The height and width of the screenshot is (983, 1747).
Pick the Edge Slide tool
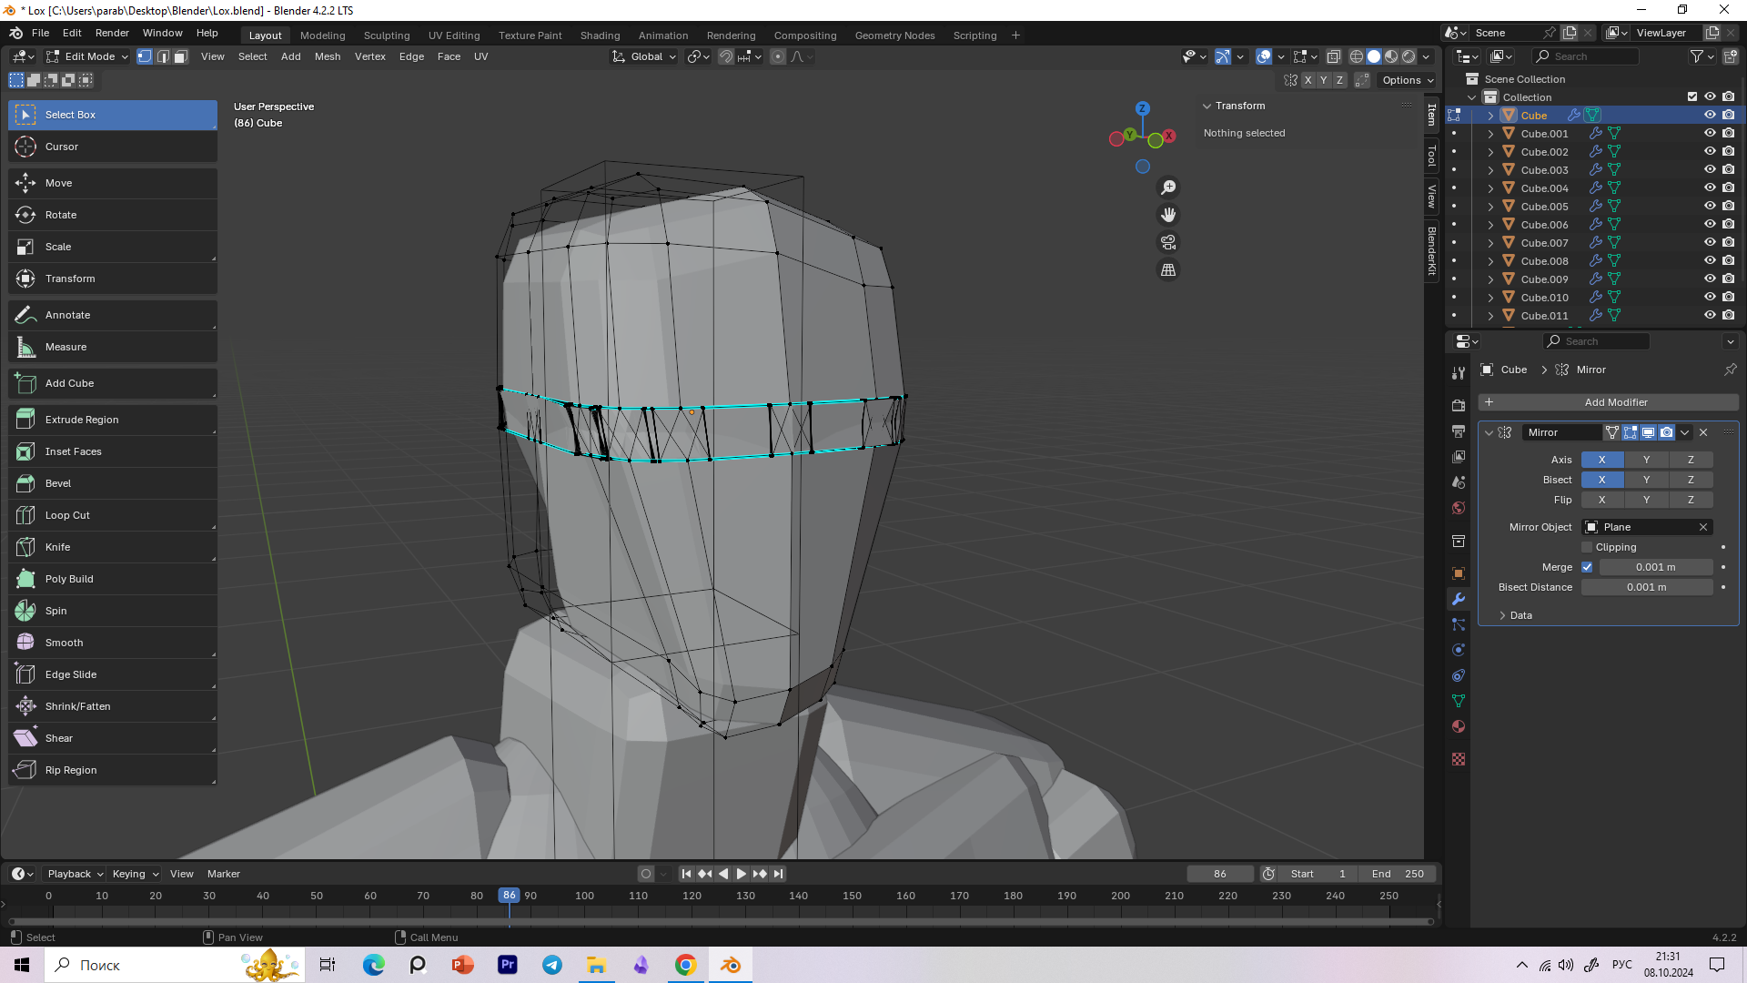click(112, 674)
